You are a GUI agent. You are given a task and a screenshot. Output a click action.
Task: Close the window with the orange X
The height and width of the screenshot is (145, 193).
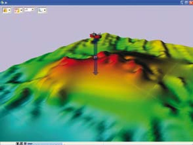point(191,3)
